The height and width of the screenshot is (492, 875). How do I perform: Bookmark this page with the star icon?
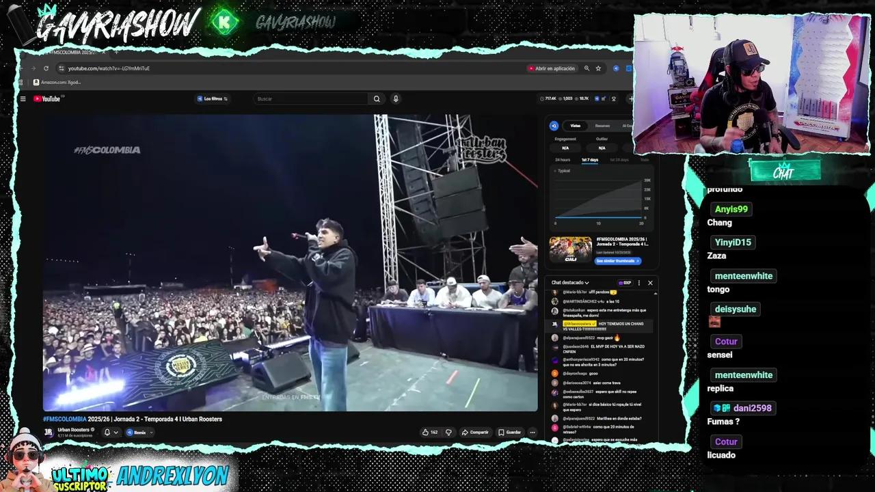[x=598, y=68]
